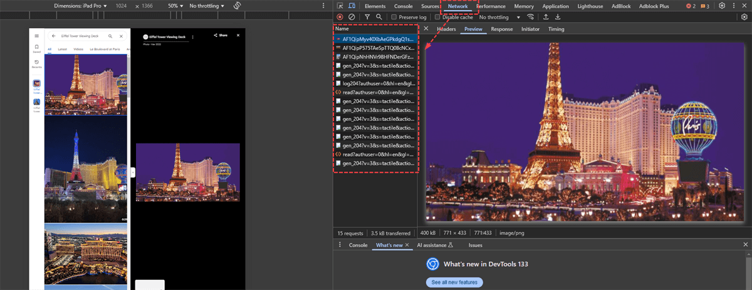Image resolution: width=752 pixels, height=290 pixels.
Task: Click the export HAR download icon
Action: tap(558, 17)
